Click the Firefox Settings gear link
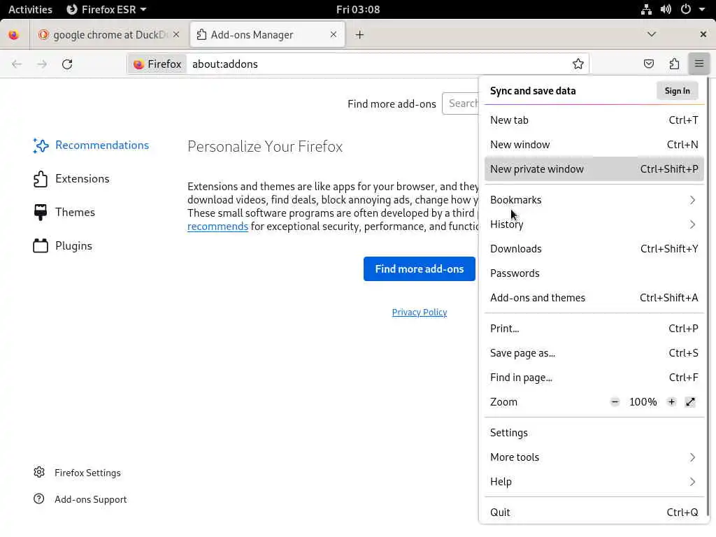The image size is (716, 537). pyautogui.click(x=77, y=473)
